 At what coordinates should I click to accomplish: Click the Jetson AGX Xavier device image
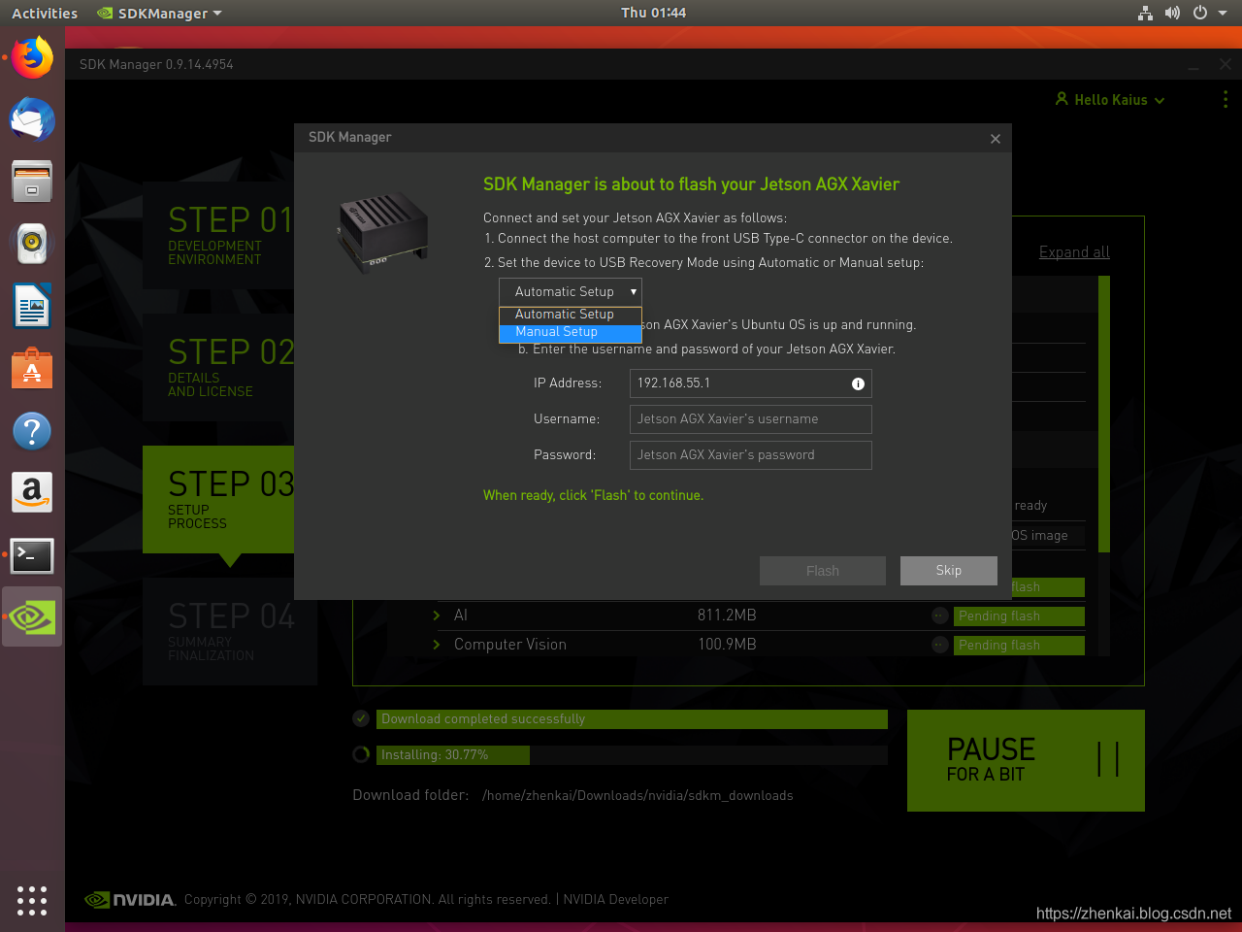click(x=383, y=231)
